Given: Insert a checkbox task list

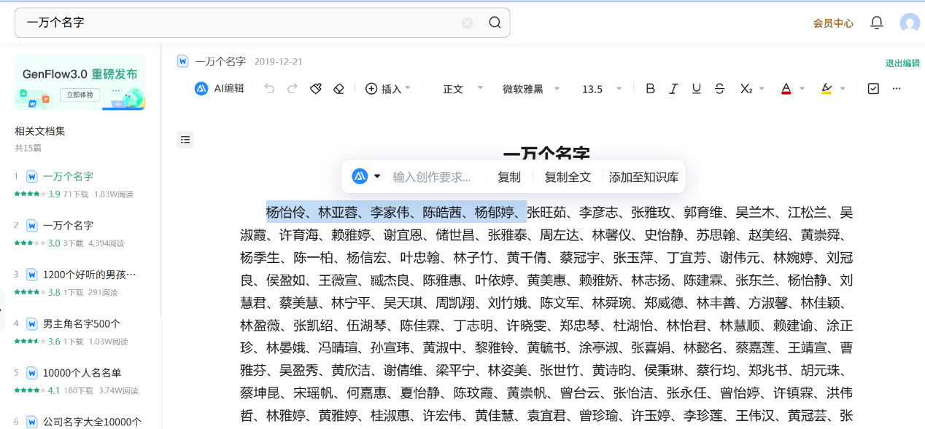Looking at the screenshot, I should coord(873,89).
